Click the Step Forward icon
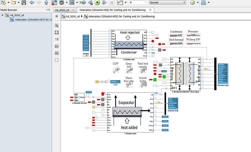Screen dimensions: 251x152 [104, 2]
